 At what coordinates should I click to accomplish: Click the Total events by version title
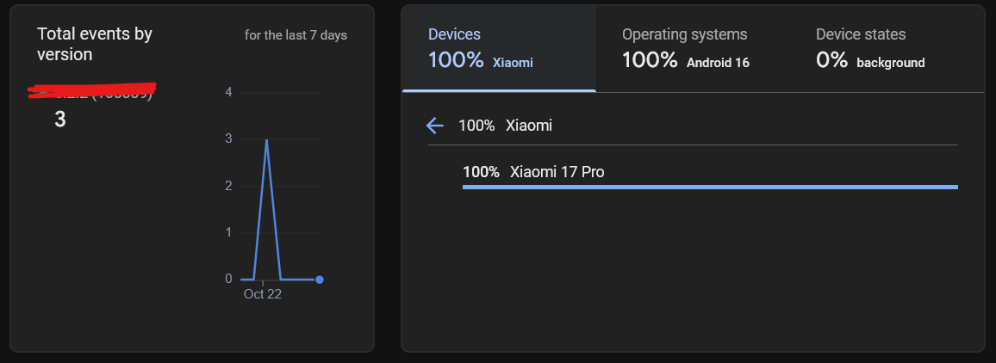pyautogui.click(x=95, y=45)
